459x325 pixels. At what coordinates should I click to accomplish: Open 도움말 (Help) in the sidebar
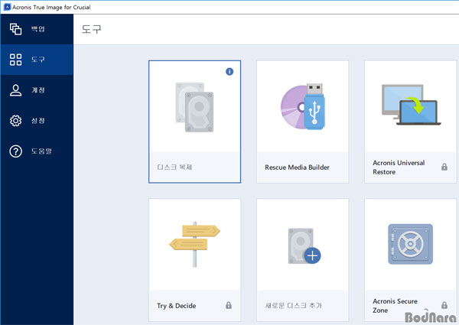(x=37, y=151)
